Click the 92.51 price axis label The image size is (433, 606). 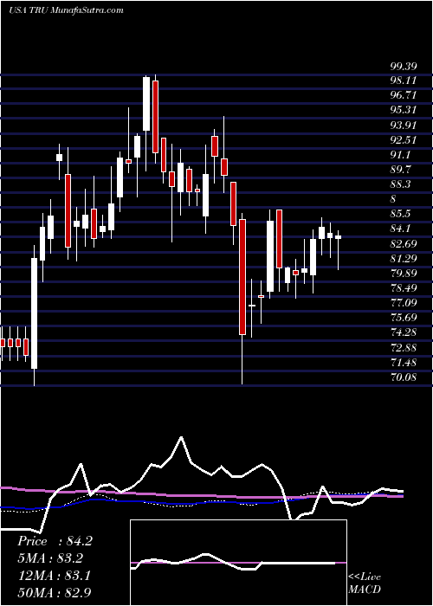point(404,140)
